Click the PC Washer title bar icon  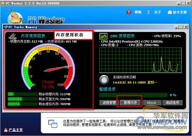coord(2,3)
